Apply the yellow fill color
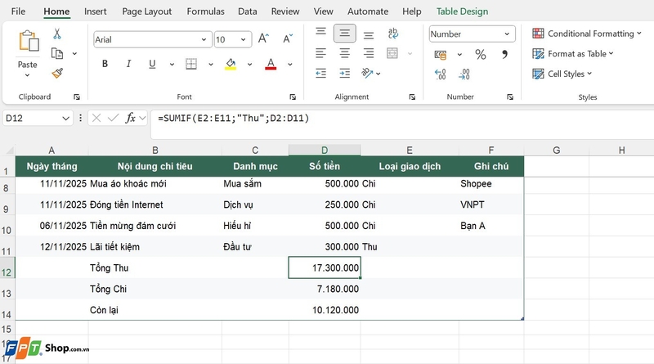The image size is (654, 364). 231,64
